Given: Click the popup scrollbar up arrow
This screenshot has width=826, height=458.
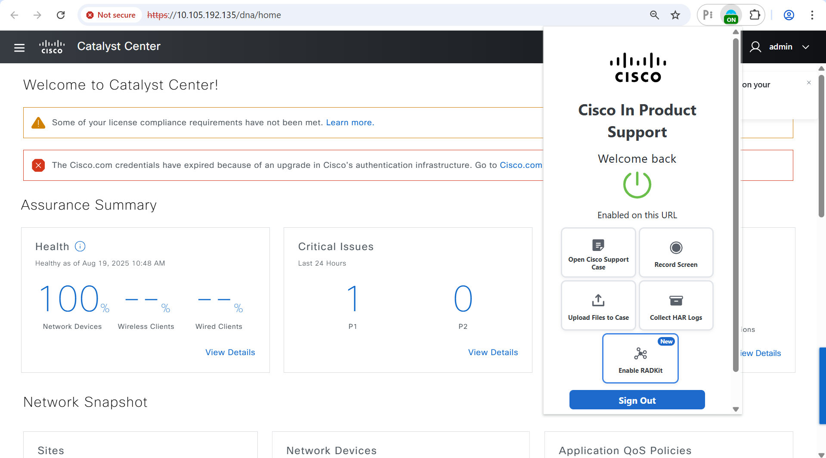Looking at the screenshot, I should coord(736,32).
